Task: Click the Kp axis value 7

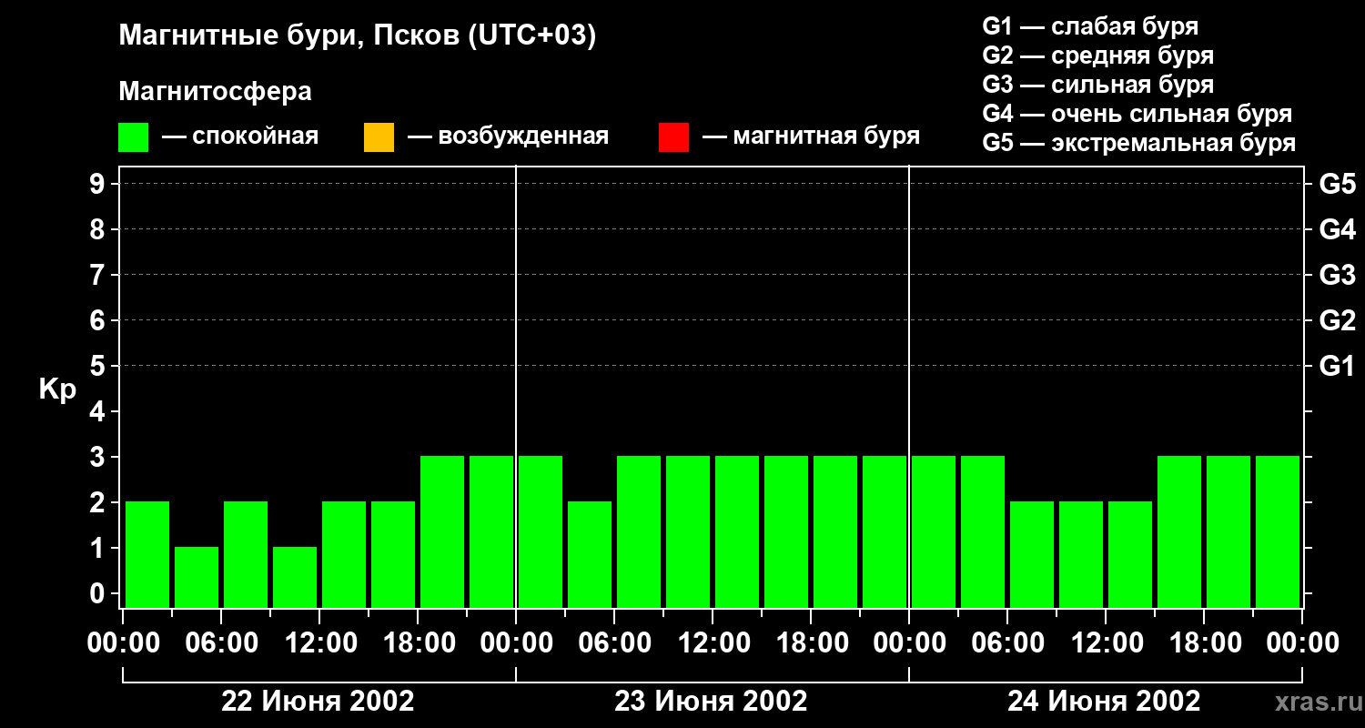Action: pyautogui.click(x=99, y=275)
